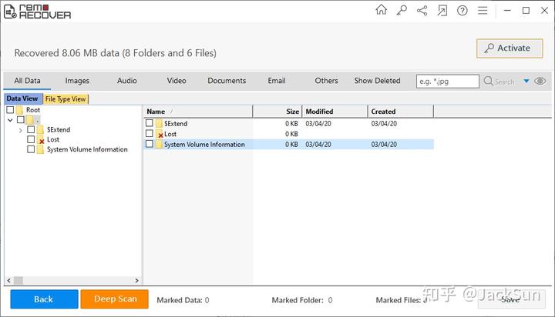Viewport: 555px width, 317px height.
Task: Open the blue search options dropdown arrow
Action: coord(526,81)
